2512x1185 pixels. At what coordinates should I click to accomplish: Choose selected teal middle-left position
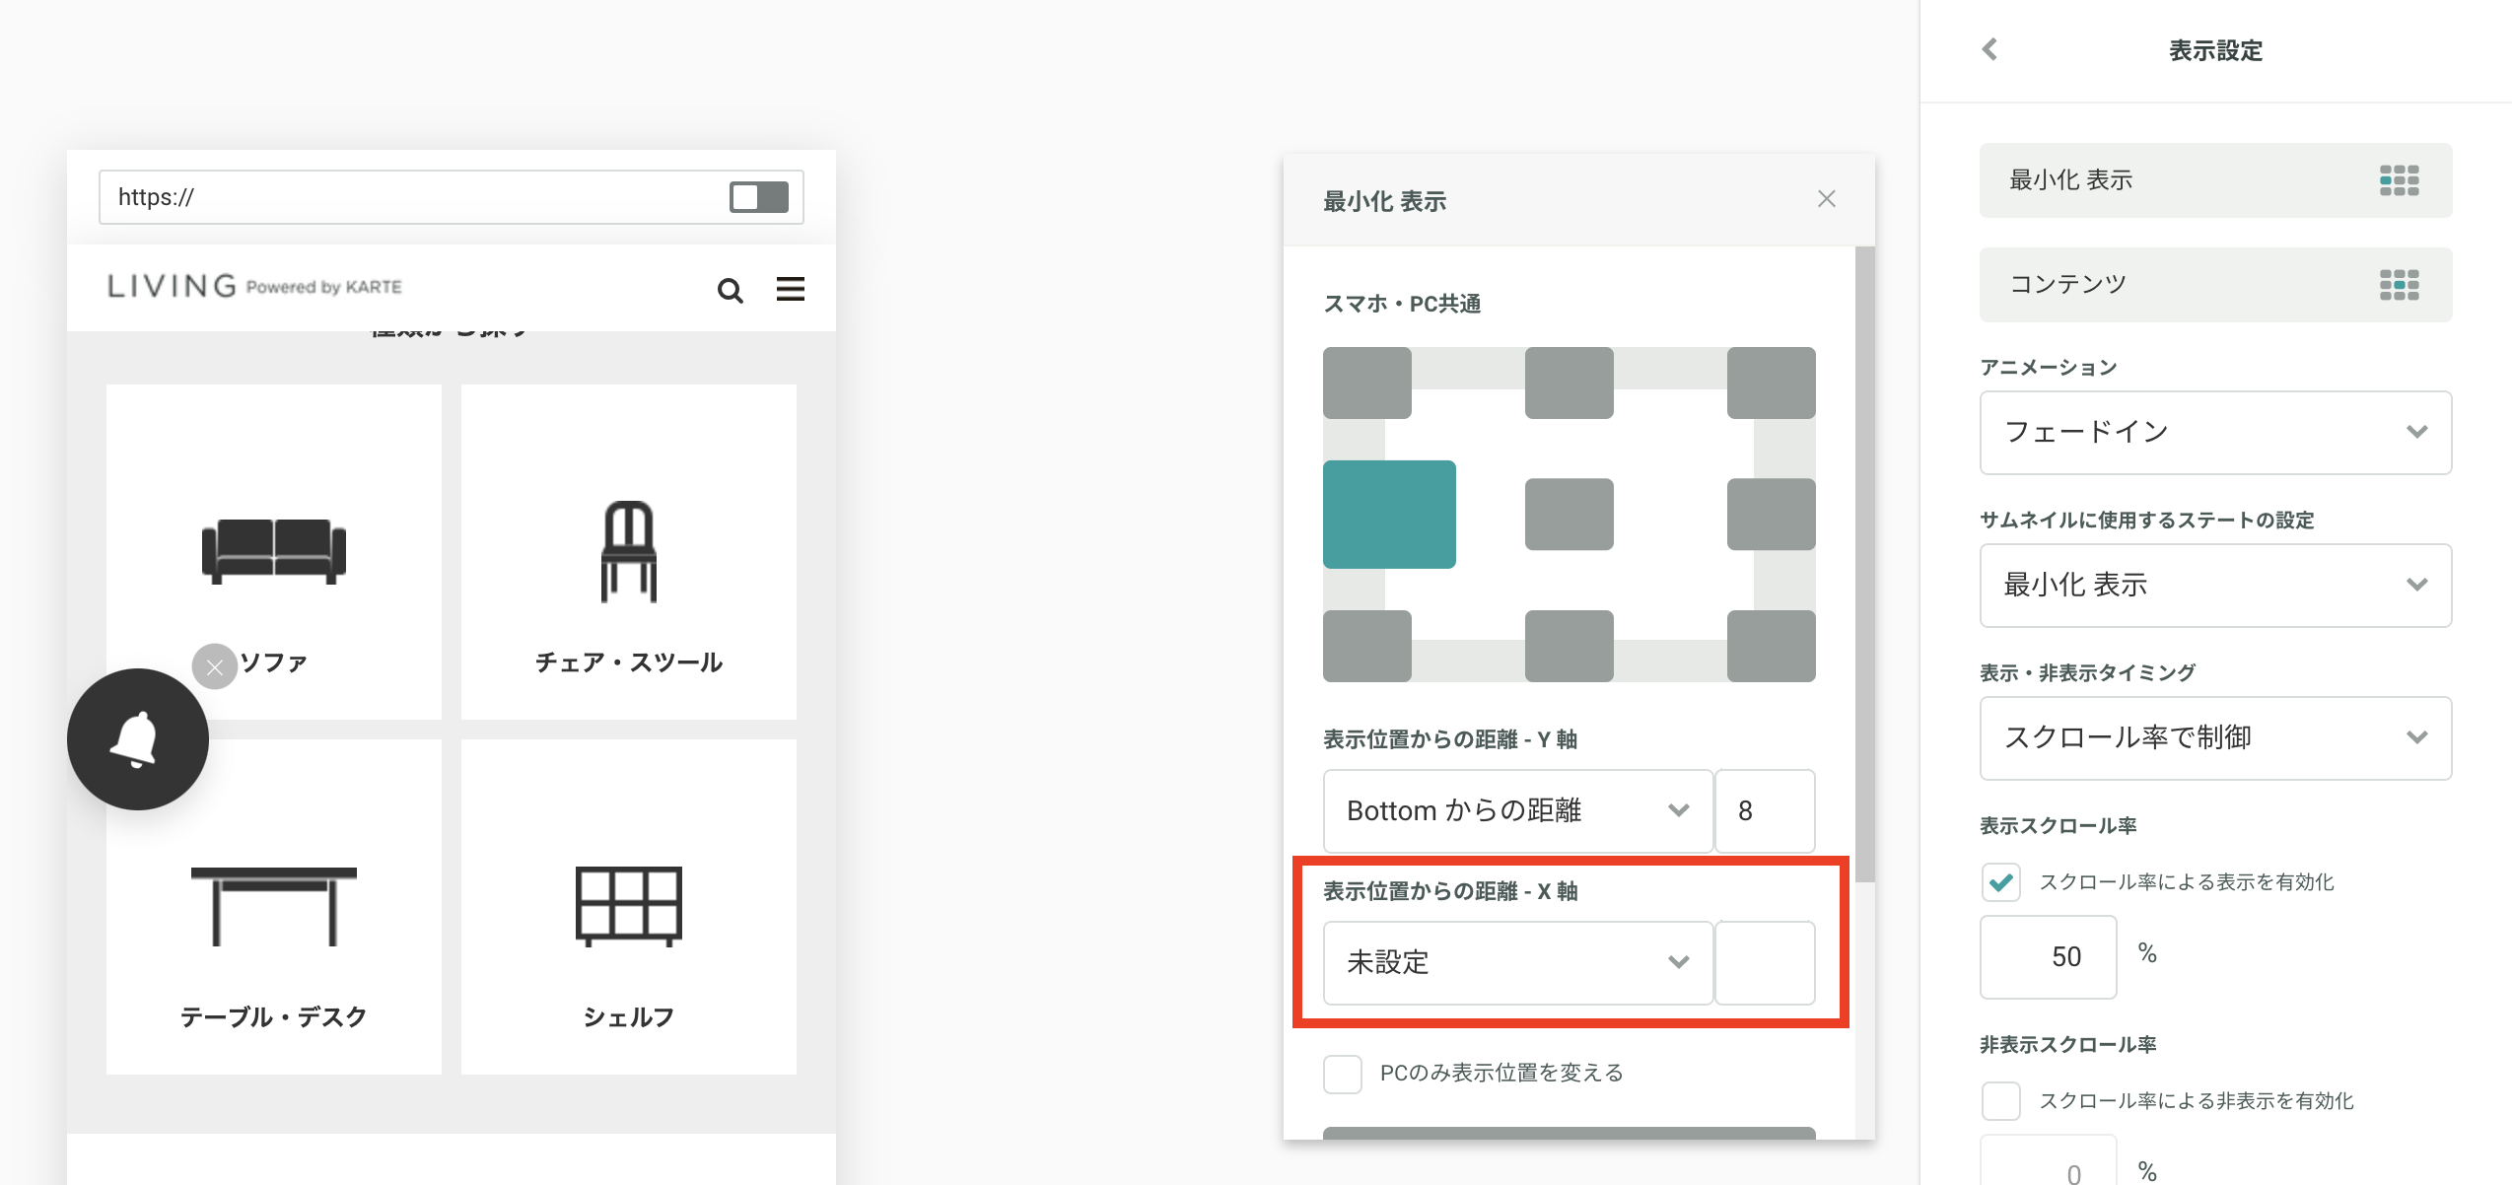coord(1389,515)
